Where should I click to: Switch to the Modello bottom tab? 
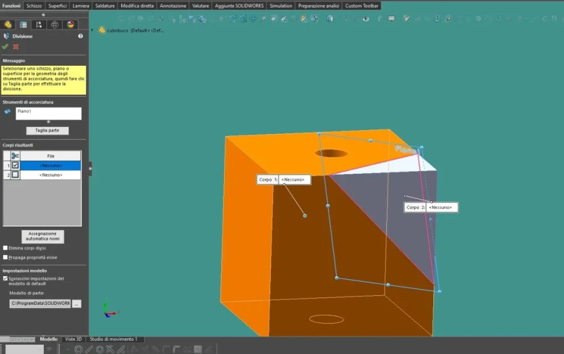pos(49,339)
